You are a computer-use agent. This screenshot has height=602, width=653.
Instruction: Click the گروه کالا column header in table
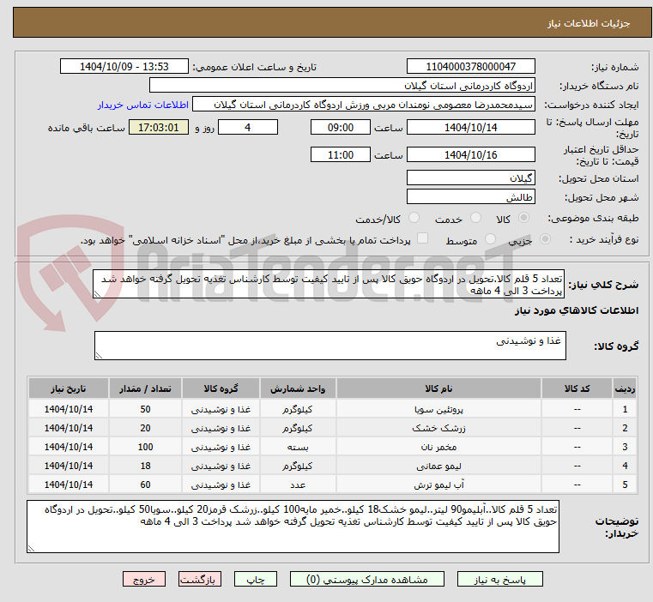221,388
